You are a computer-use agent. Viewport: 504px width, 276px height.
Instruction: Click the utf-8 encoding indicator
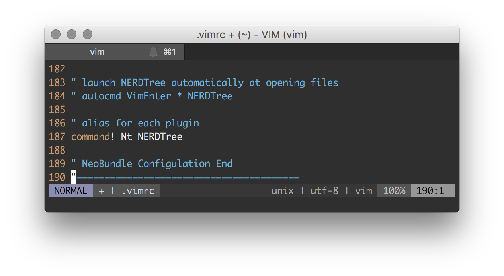click(x=324, y=191)
